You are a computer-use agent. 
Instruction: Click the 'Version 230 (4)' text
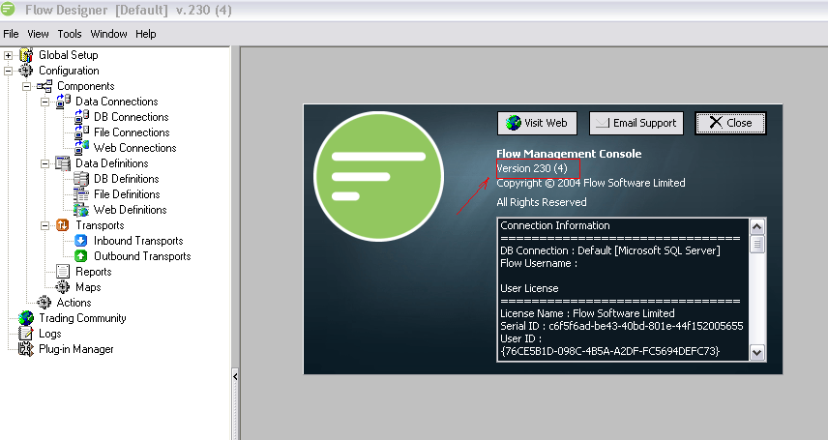pyautogui.click(x=532, y=168)
